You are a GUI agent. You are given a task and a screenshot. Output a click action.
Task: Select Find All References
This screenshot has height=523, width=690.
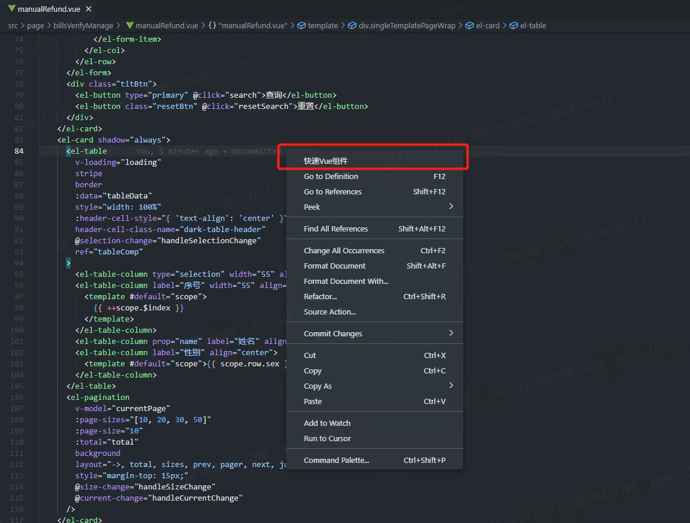(x=375, y=229)
